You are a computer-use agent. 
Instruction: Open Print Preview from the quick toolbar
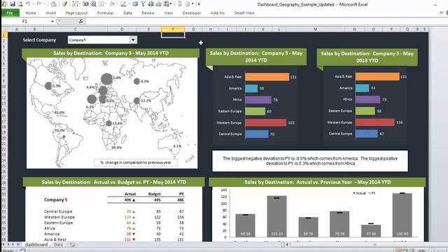click(20, 4)
